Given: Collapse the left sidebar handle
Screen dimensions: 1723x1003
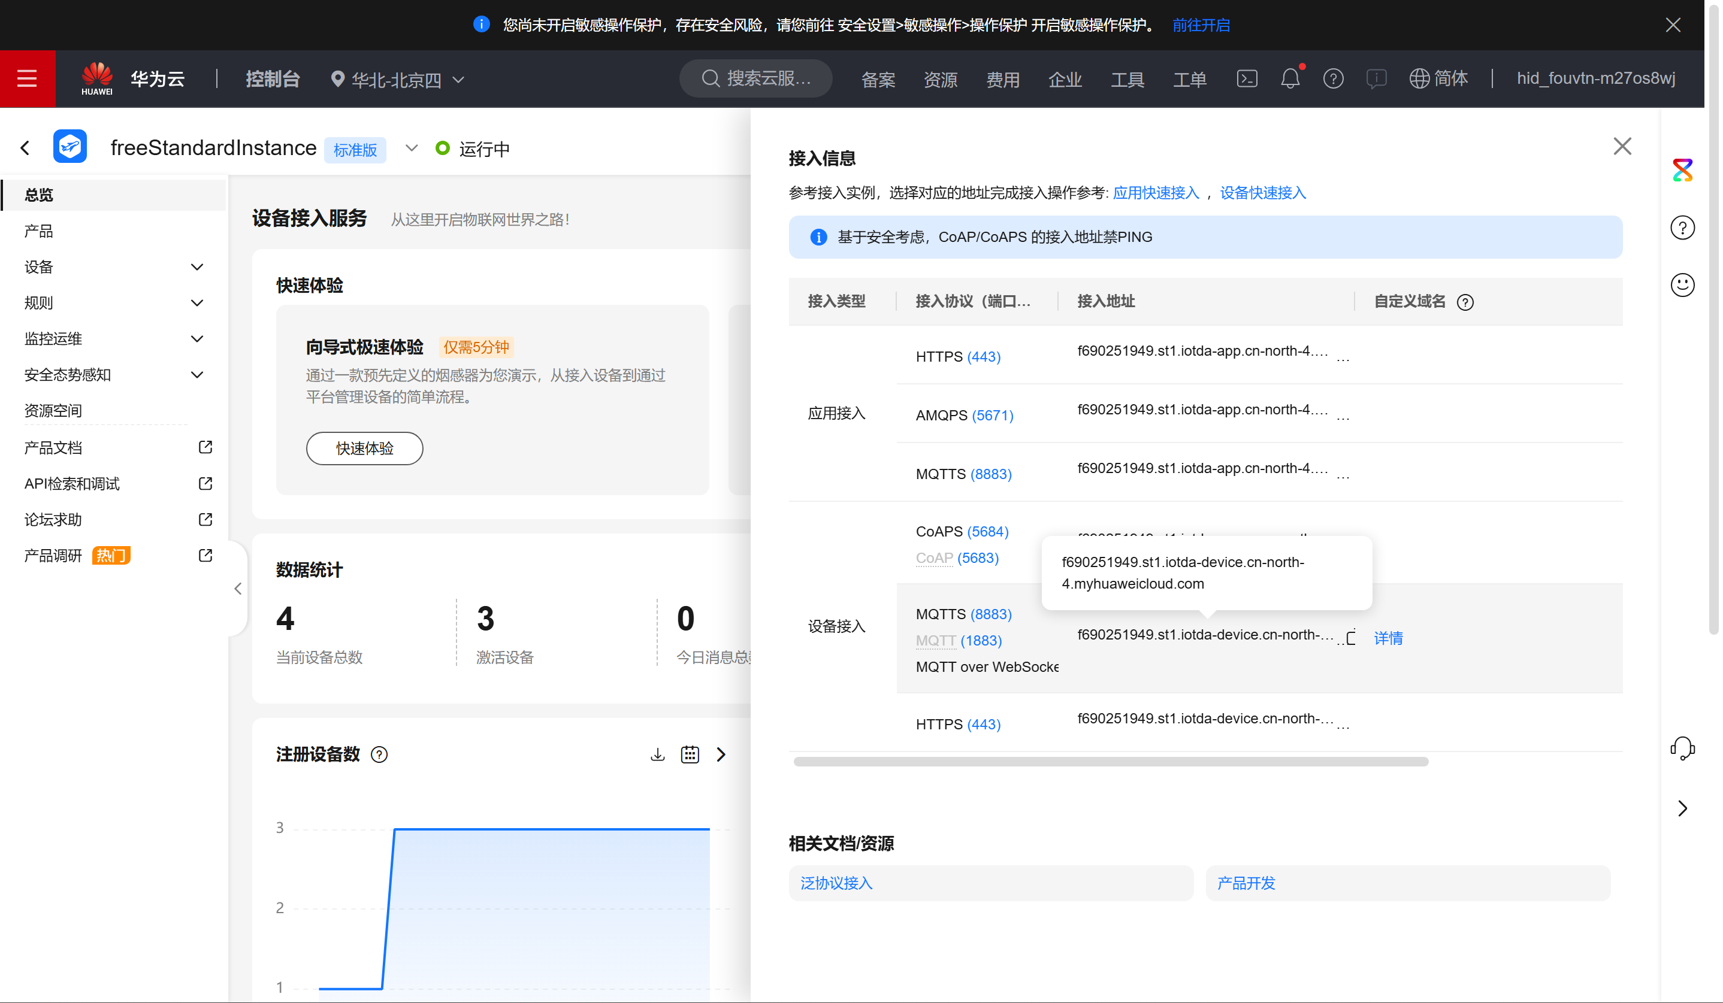Looking at the screenshot, I should coord(237,588).
